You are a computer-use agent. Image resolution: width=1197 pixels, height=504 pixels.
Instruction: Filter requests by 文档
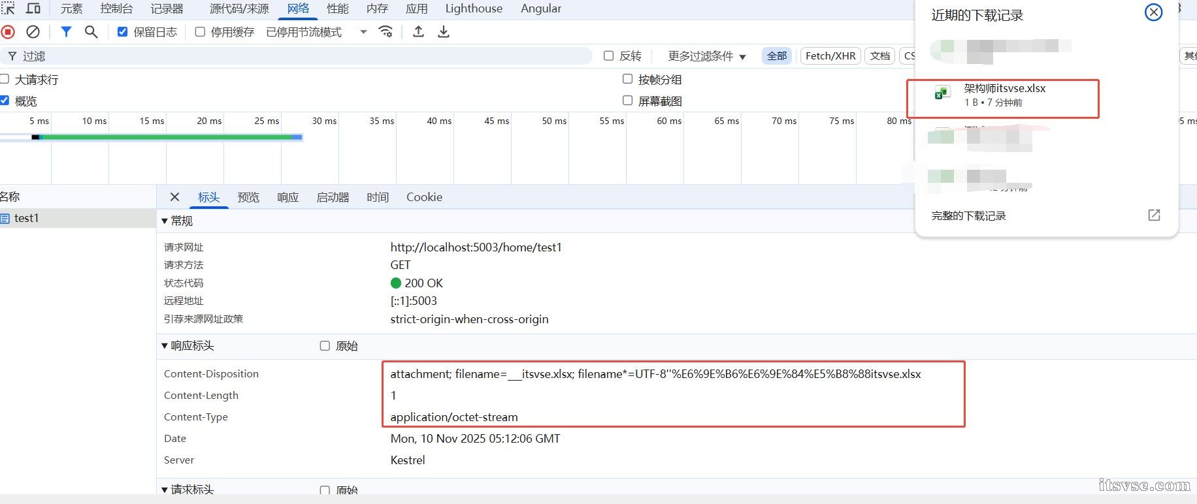880,56
